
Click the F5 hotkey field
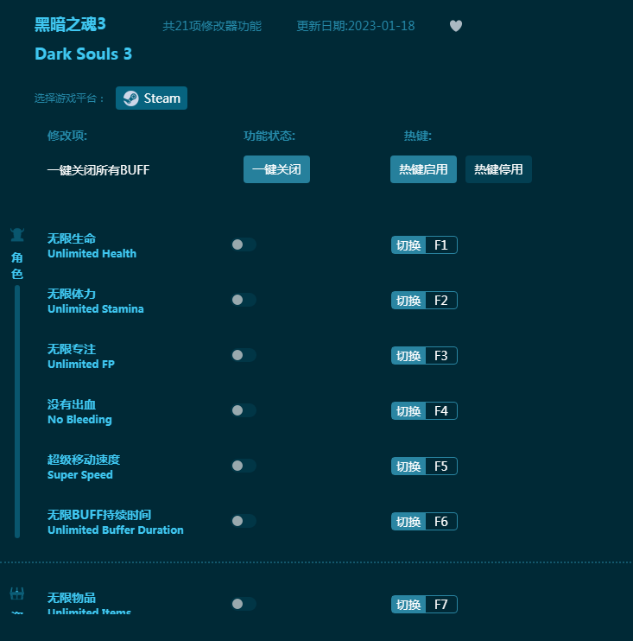coord(441,466)
